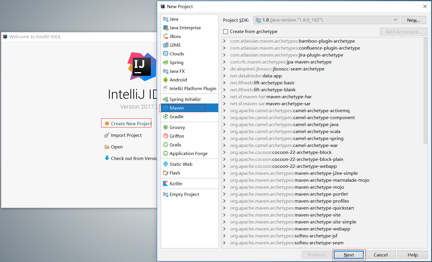Click the Android robot icon
The image size is (432, 262).
166,80
